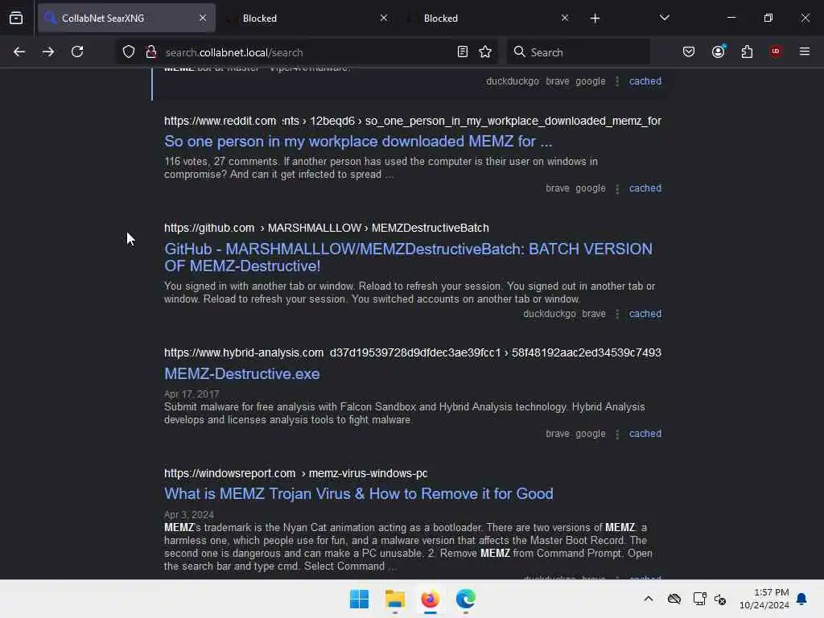Open extensions puzzle icon
This screenshot has height=618, width=824.
(747, 51)
